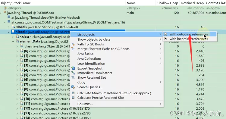
Task: Expand the java.lang.String[0] local node
Action: [9, 27]
